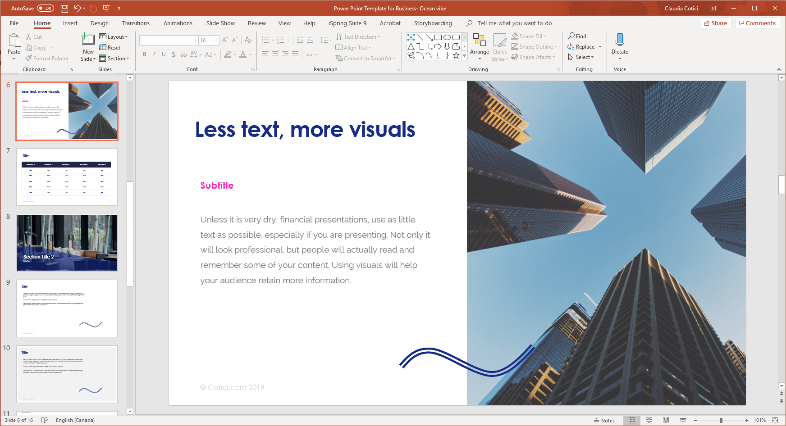Open the Arrange shapes command
This screenshot has width=786, height=426.
[x=480, y=47]
